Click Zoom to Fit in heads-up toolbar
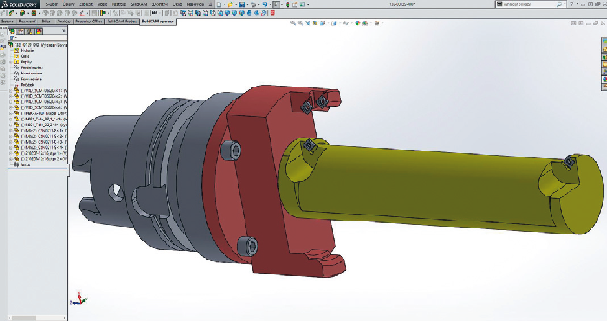607x321 pixels. pyautogui.click(x=293, y=23)
